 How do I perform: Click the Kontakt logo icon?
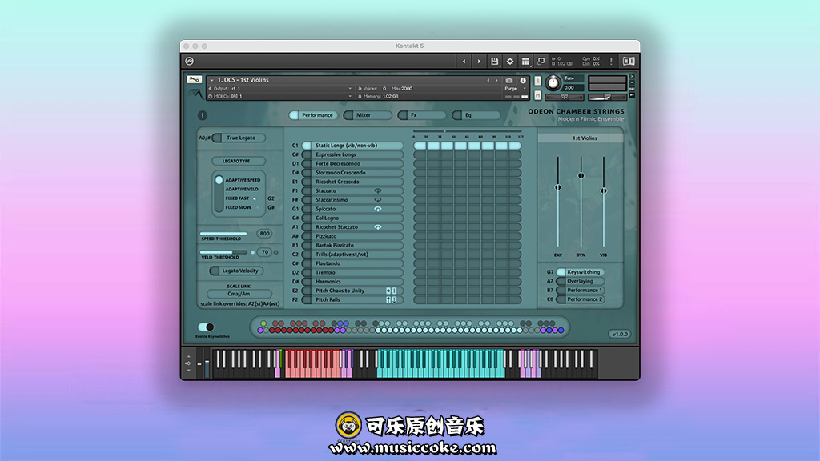(x=189, y=61)
